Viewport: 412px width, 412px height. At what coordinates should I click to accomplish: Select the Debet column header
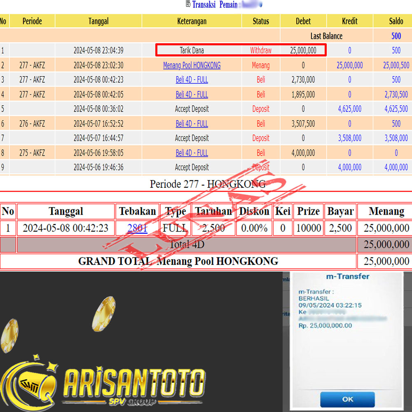click(303, 21)
